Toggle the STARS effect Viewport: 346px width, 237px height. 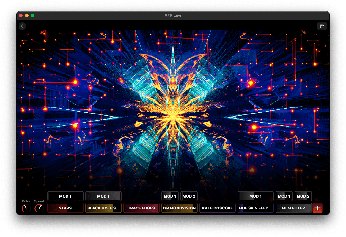coord(65,208)
